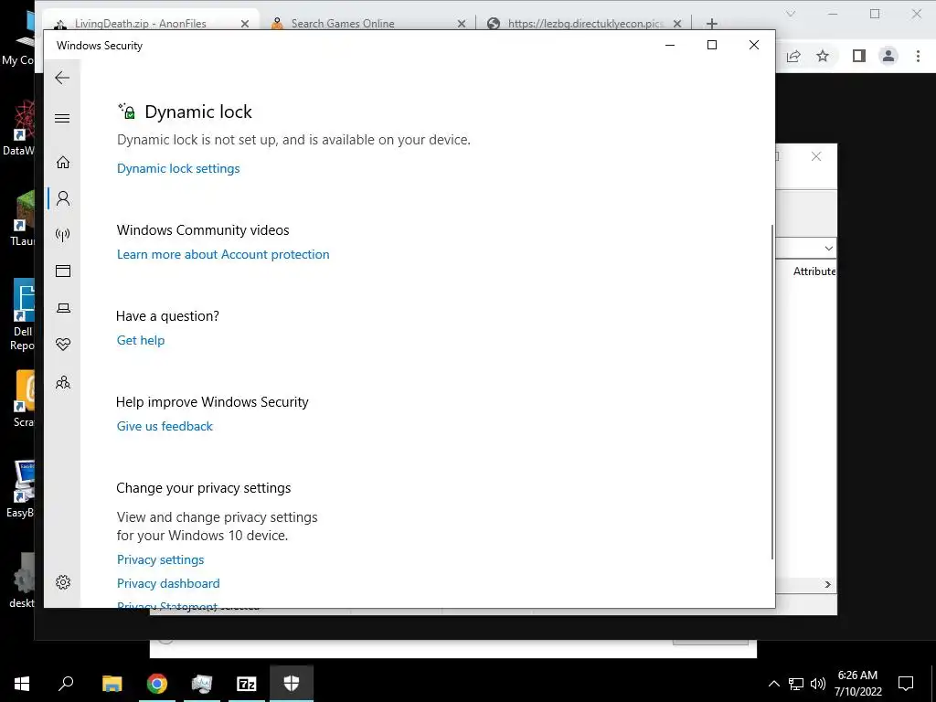936x702 pixels.
Task: Click the Attribute column header in background window
Action: click(814, 271)
